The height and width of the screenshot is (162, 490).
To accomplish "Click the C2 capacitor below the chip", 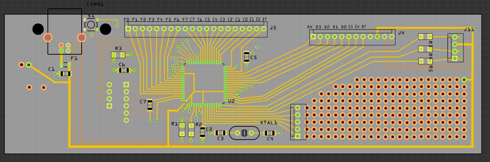I will (203, 132).
